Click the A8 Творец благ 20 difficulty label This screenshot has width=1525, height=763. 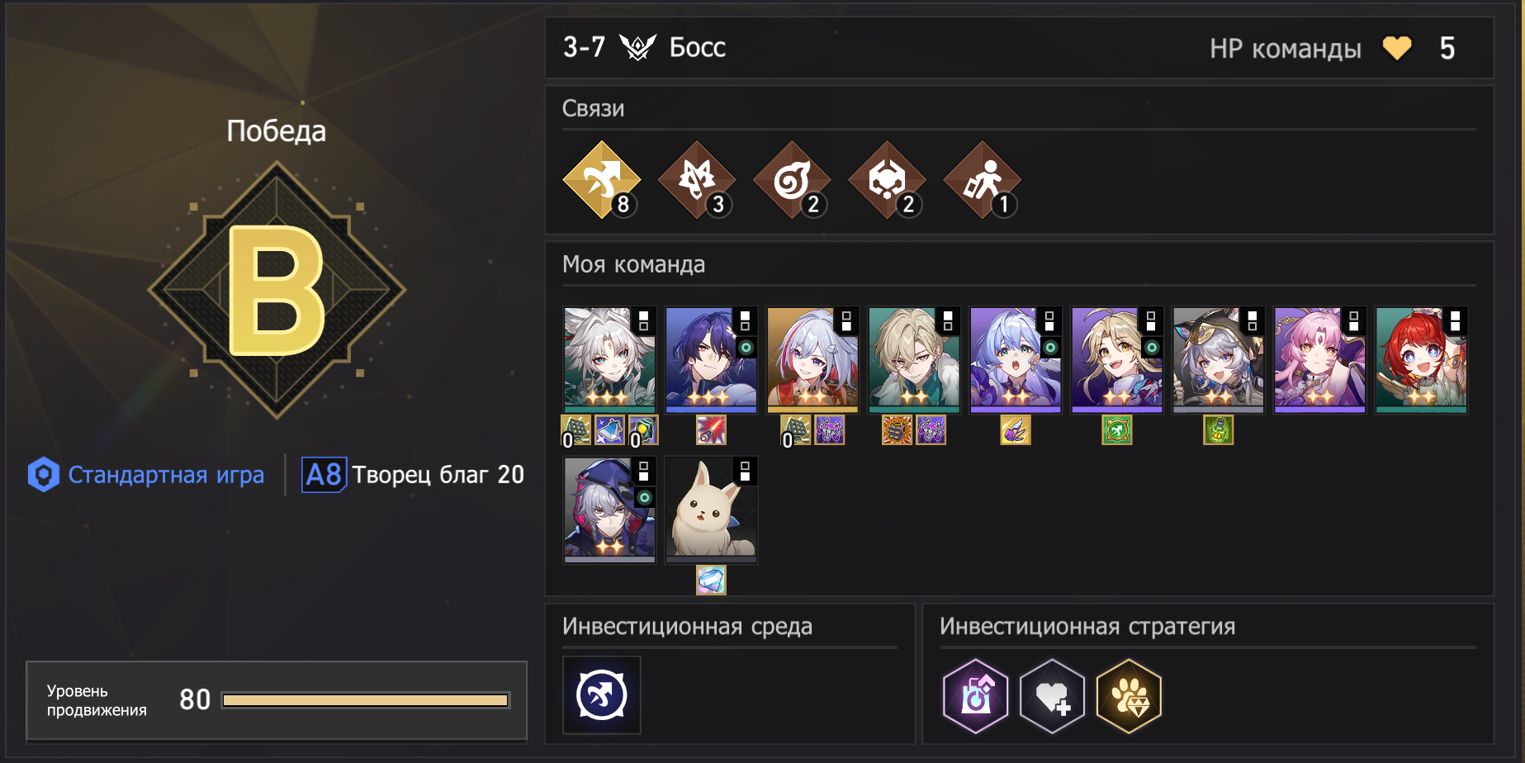(x=413, y=475)
